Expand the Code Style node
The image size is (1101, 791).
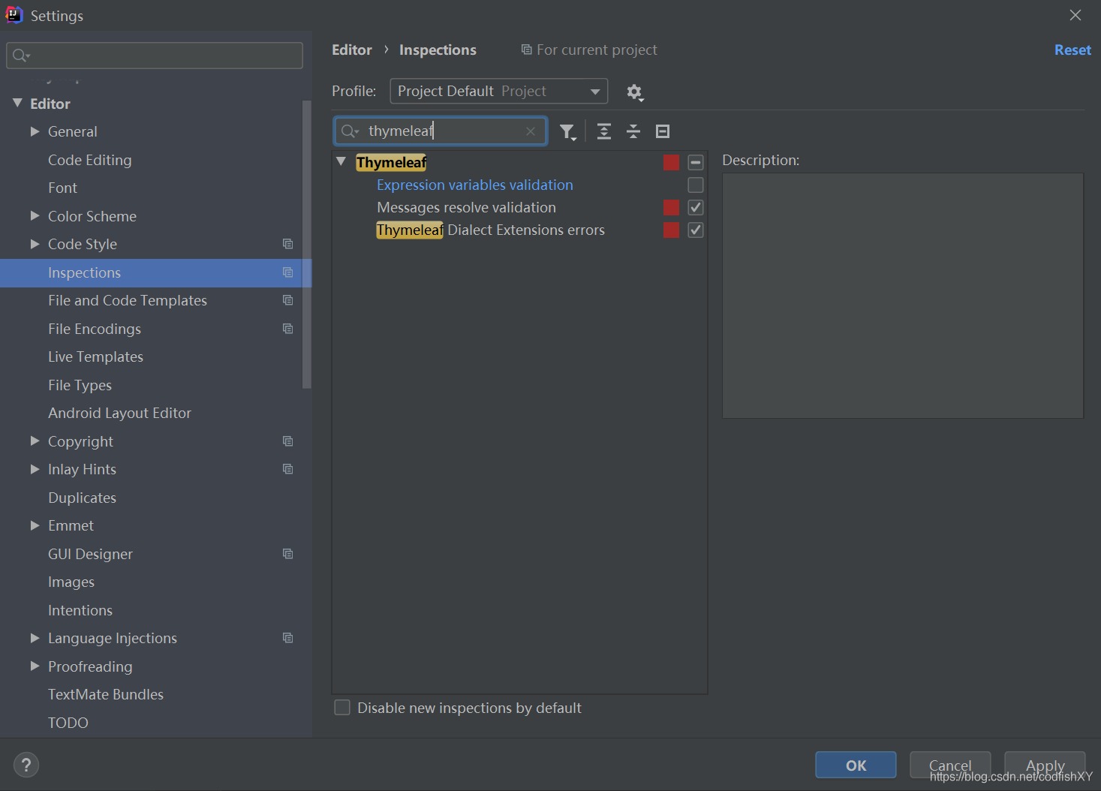point(35,244)
